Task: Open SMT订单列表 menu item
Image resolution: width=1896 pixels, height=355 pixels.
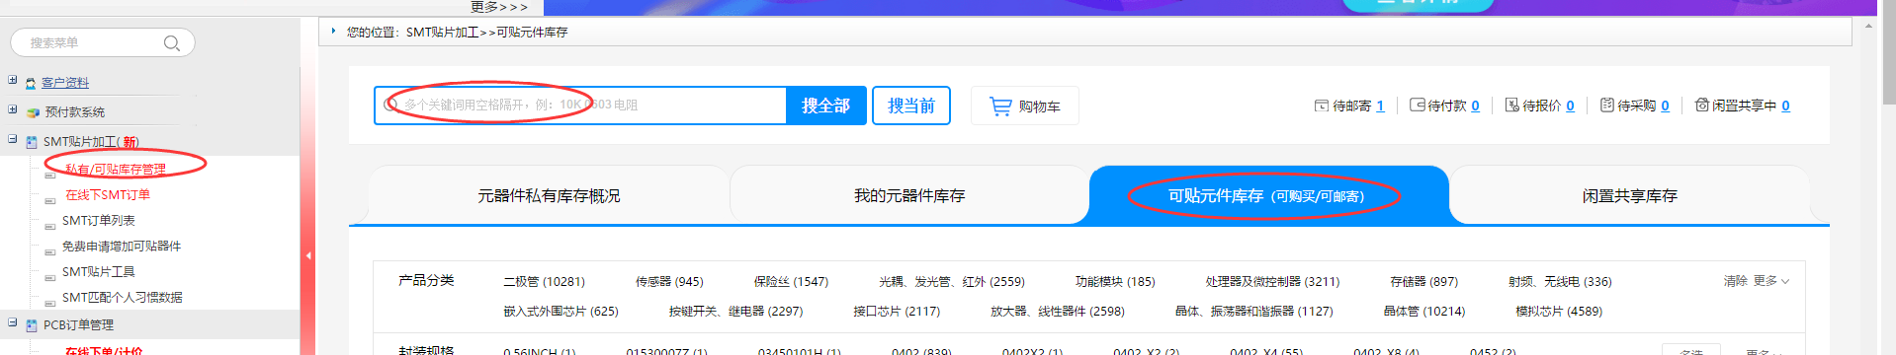Action: 98,221
